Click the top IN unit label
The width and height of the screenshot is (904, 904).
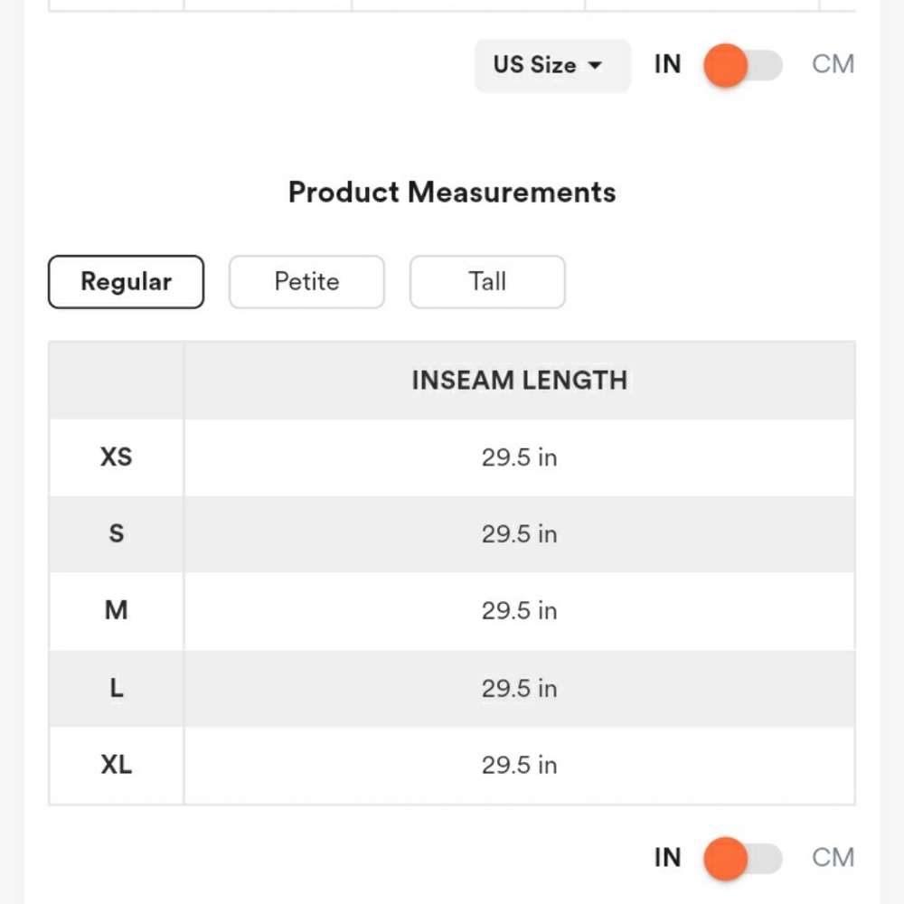(x=667, y=65)
